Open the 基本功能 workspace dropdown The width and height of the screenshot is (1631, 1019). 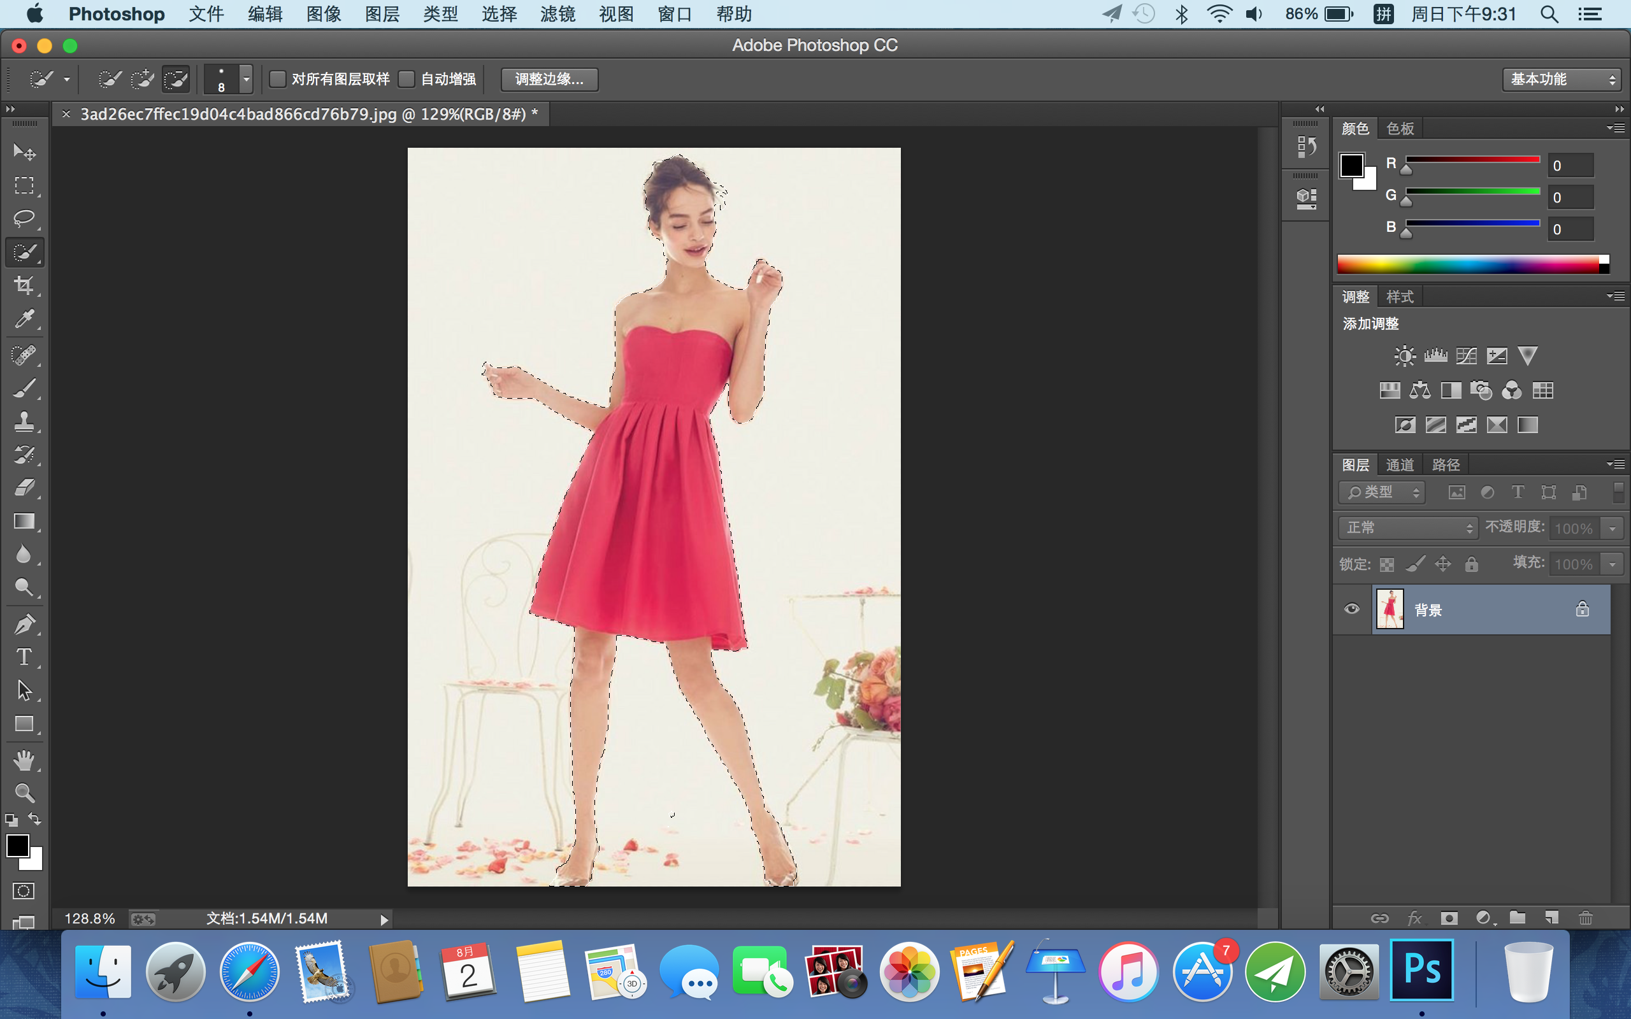pos(1561,80)
